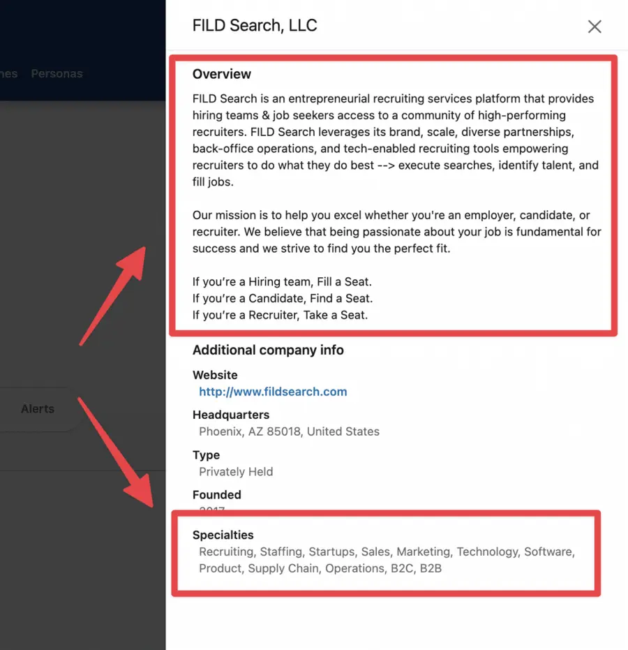The height and width of the screenshot is (650, 628).
Task: Select the Founded label
Action: tap(216, 495)
